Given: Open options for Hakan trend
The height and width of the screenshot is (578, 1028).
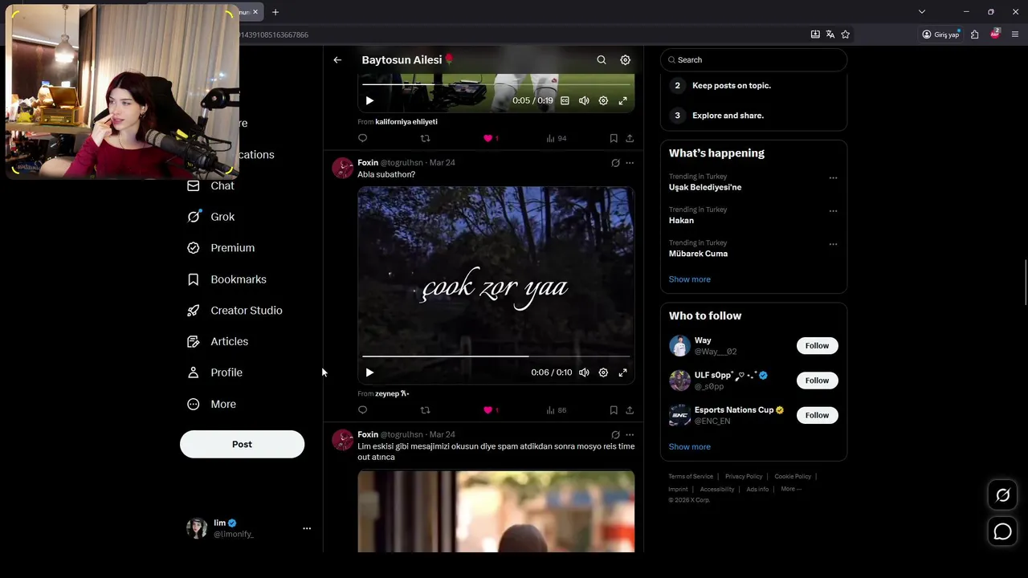Looking at the screenshot, I should pyautogui.click(x=833, y=211).
